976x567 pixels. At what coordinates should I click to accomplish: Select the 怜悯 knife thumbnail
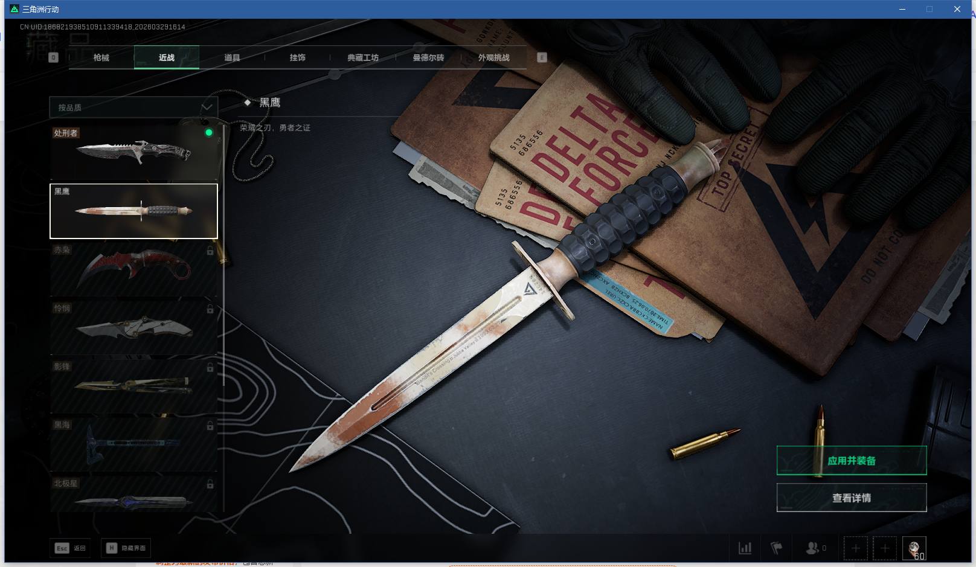[x=133, y=328]
